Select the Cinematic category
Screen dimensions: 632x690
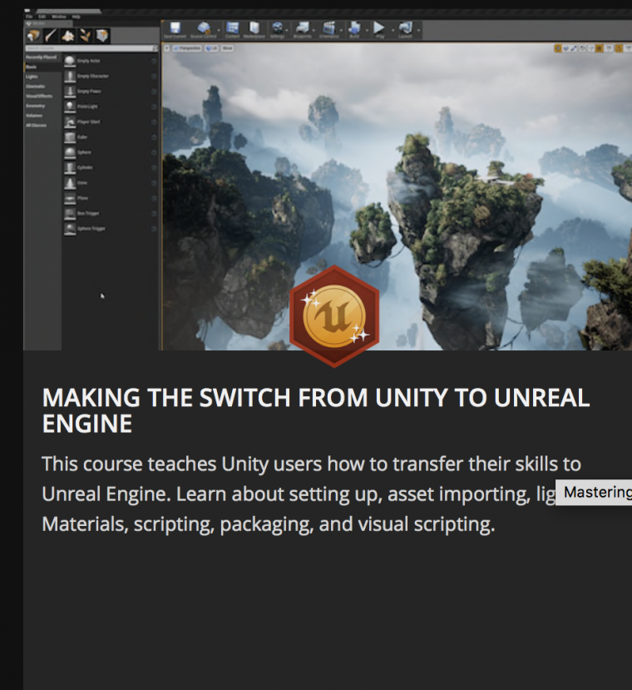coord(42,87)
